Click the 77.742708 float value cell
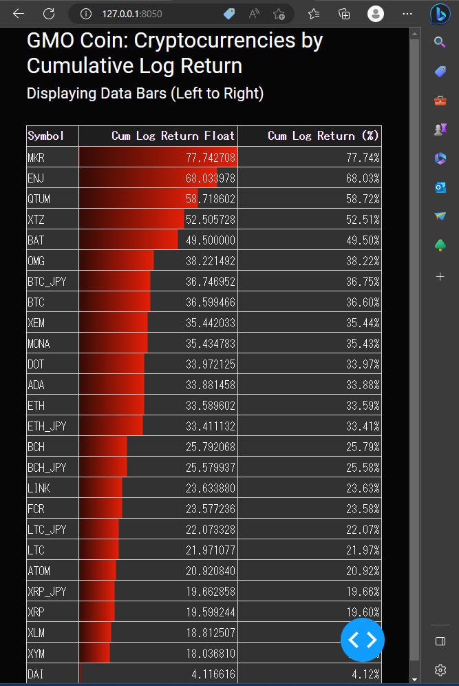 (158, 157)
